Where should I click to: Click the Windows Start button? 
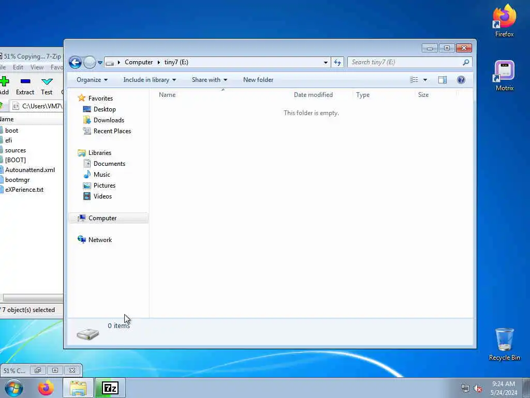(x=14, y=388)
